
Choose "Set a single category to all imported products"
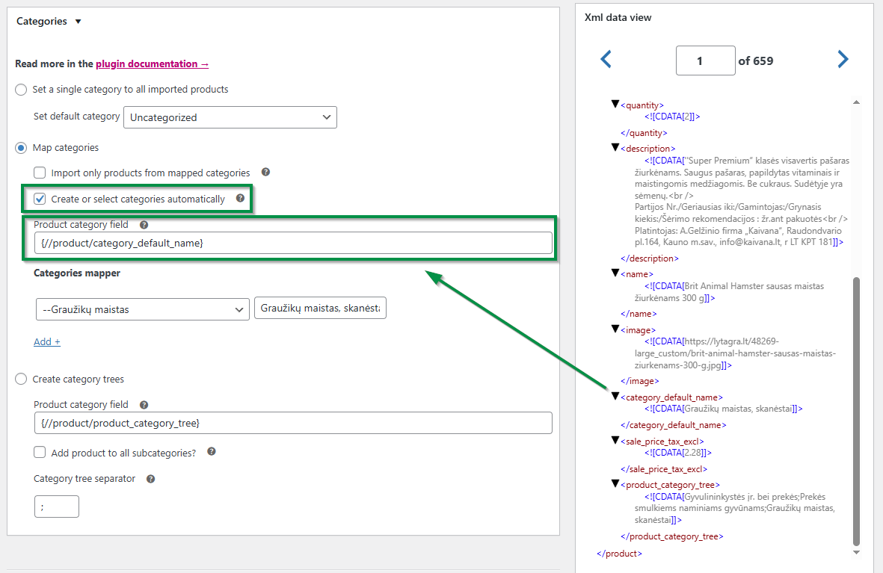pos(20,89)
